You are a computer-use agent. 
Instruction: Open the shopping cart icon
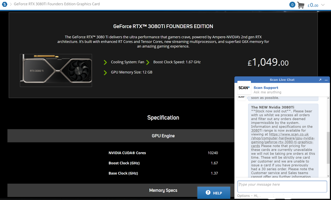click(x=301, y=5)
